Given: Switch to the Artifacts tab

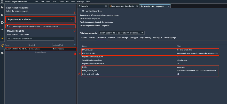Looking at the screenshot, I should 112,38.
